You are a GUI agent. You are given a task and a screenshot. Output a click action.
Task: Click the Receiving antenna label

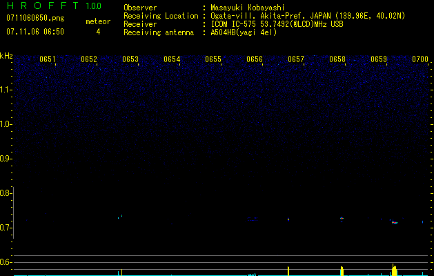159,32
